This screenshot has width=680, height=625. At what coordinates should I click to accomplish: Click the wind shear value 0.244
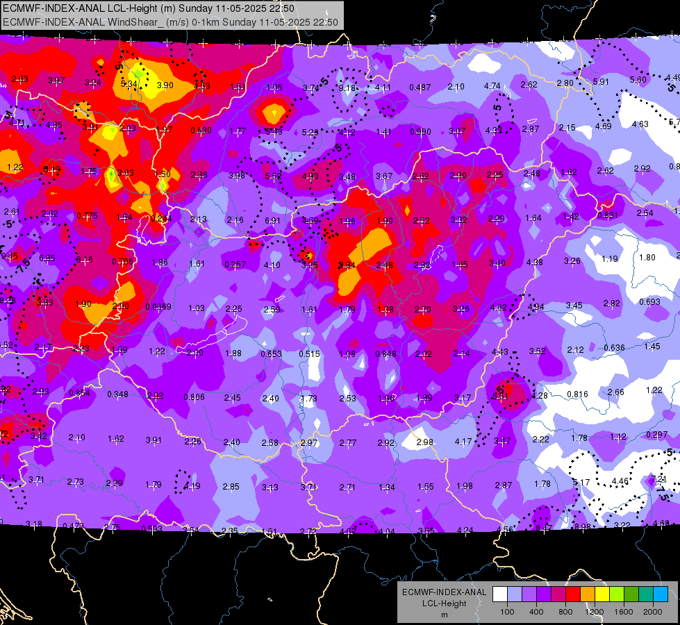coord(161,219)
